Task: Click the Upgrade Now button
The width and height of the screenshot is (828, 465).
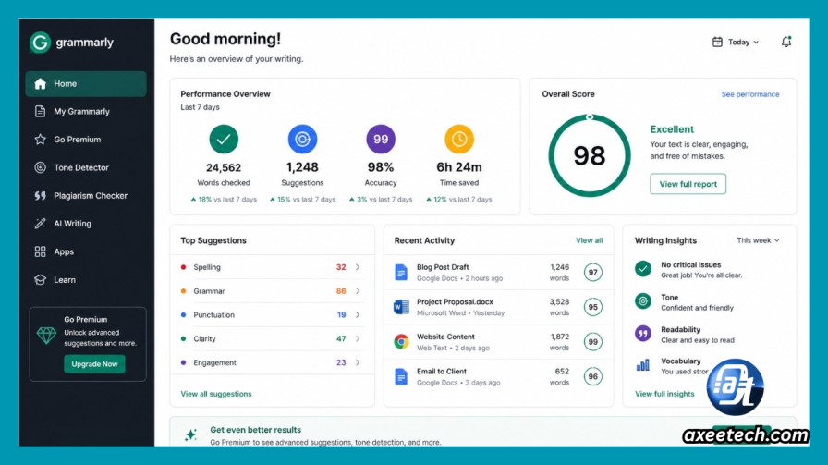Action: click(x=94, y=364)
